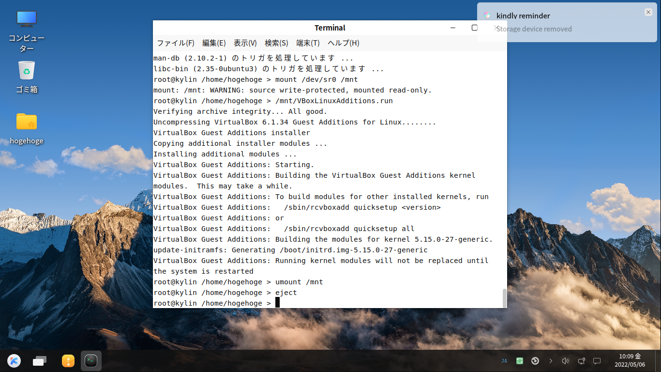This screenshot has width=661, height=372.
Task: Open the コンピューター desktop icon
Action: coord(27,30)
